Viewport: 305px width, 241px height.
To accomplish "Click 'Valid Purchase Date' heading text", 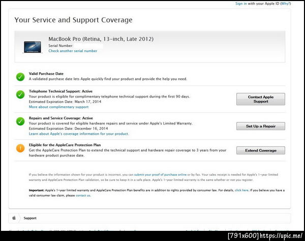I will click(46, 74).
